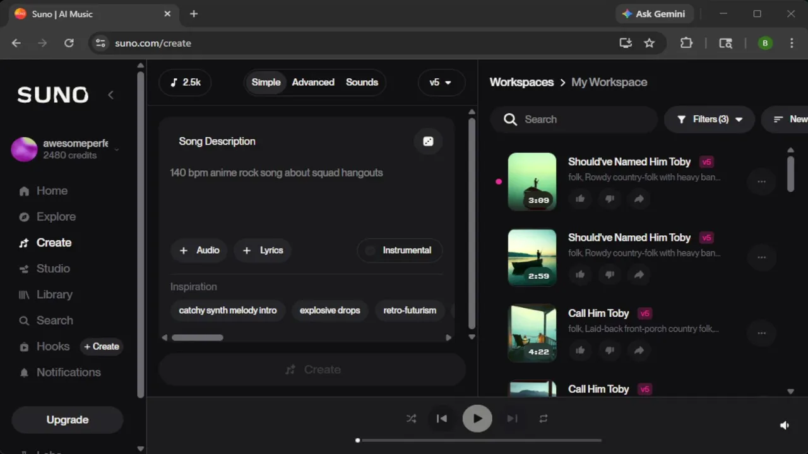The image size is (808, 454).
Task: Select retro-futurism inspiration tag
Action: (x=410, y=310)
